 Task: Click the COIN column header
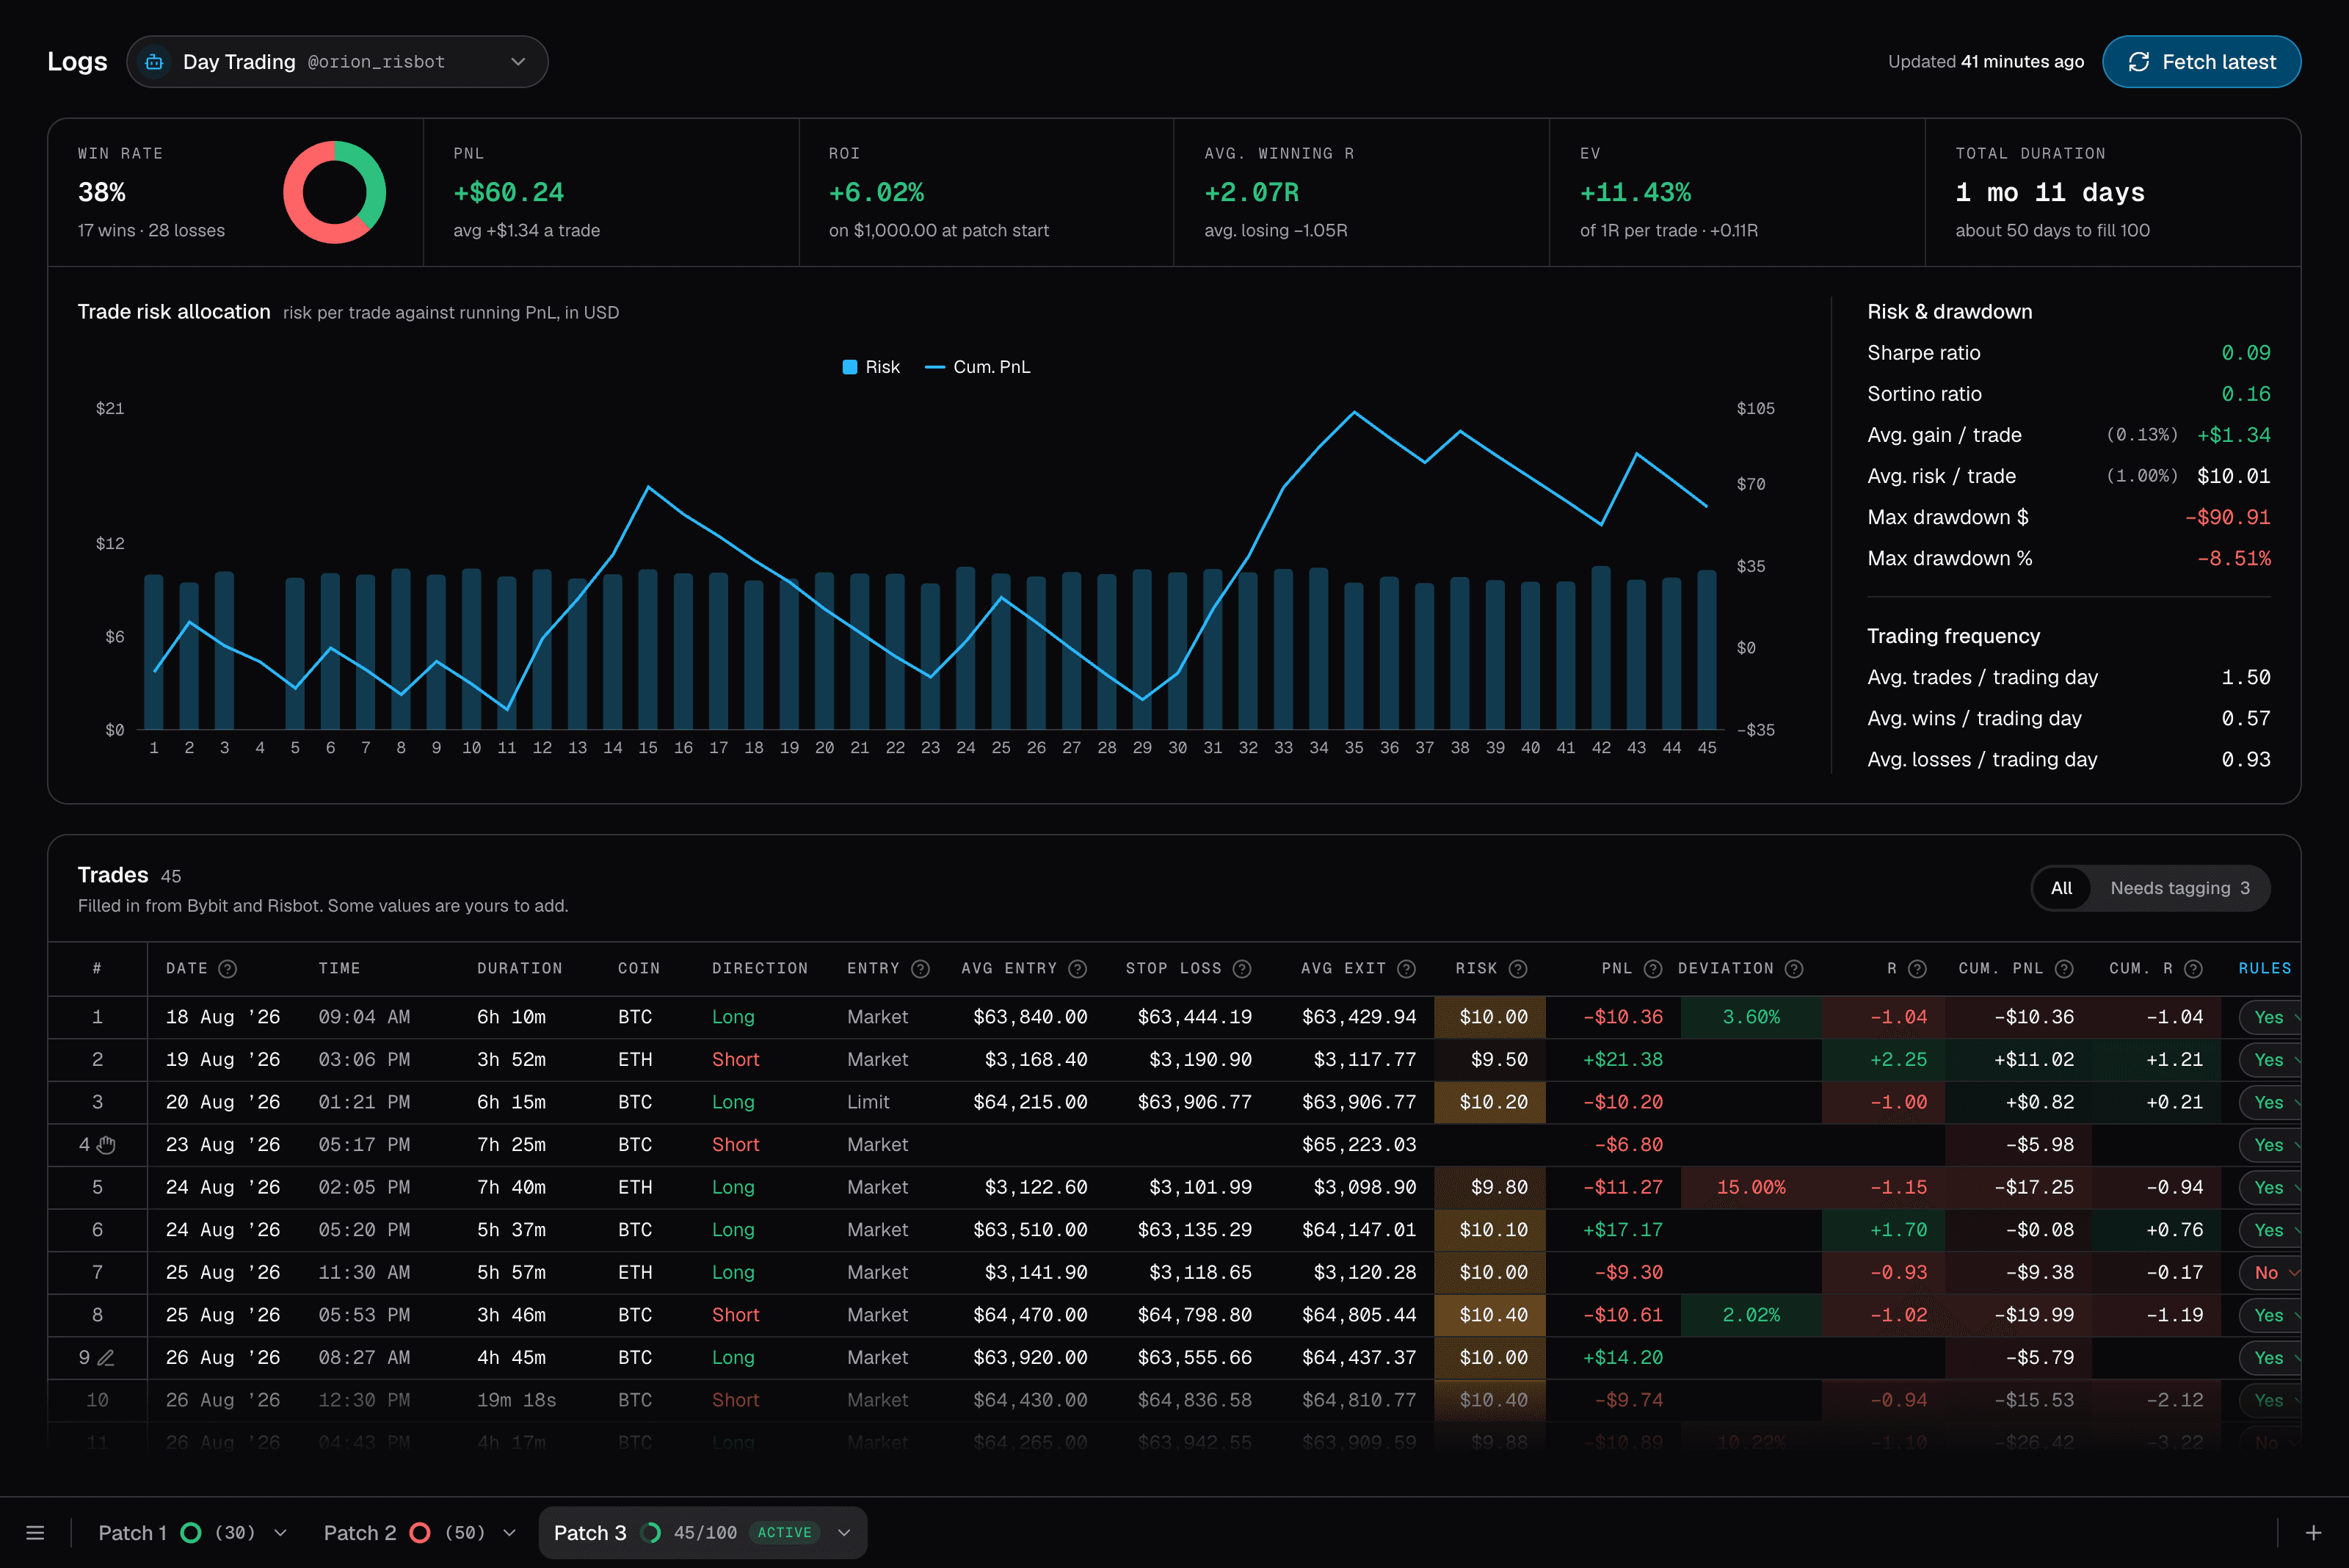(638, 968)
